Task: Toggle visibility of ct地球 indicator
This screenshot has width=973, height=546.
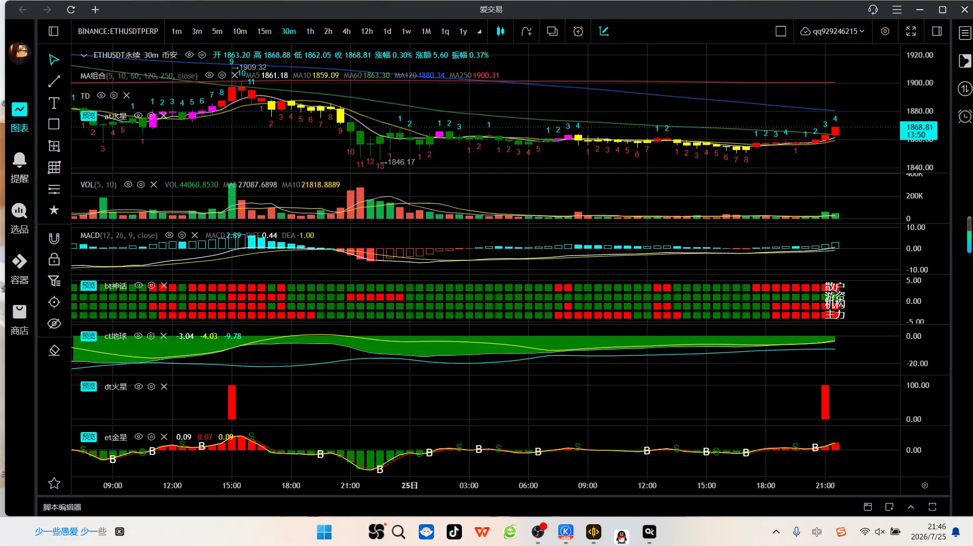Action: [x=138, y=336]
